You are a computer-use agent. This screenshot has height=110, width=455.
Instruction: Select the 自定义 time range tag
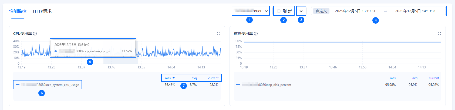(x=321, y=11)
